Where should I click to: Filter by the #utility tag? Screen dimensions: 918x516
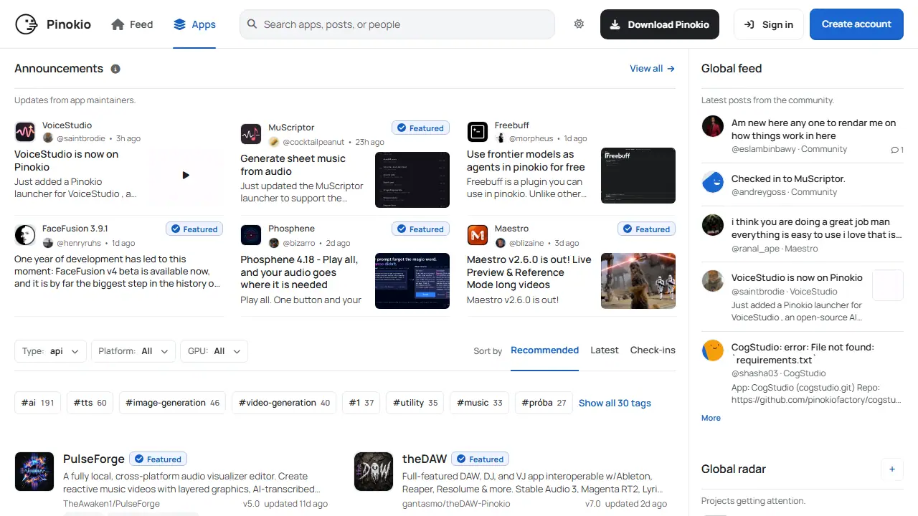[x=415, y=403]
